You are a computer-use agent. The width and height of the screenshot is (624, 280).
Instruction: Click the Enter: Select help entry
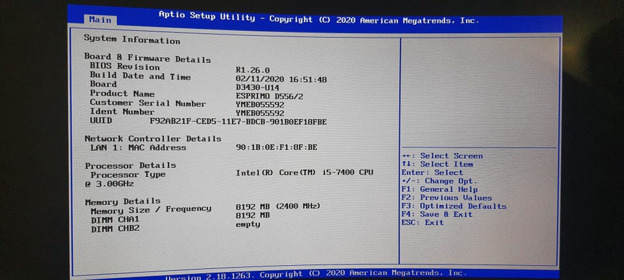click(x=432, y=172)
